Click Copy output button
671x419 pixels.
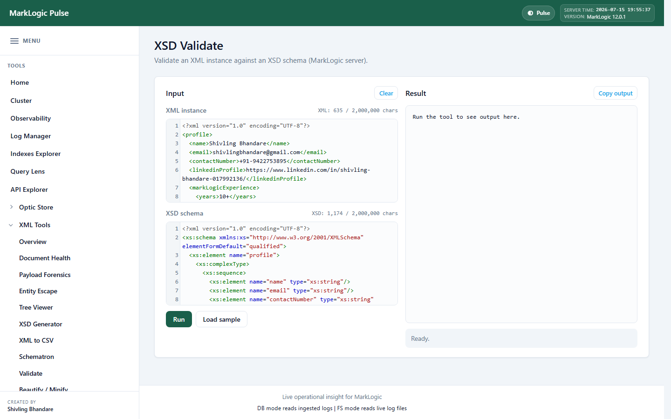[x=615, y=93]
